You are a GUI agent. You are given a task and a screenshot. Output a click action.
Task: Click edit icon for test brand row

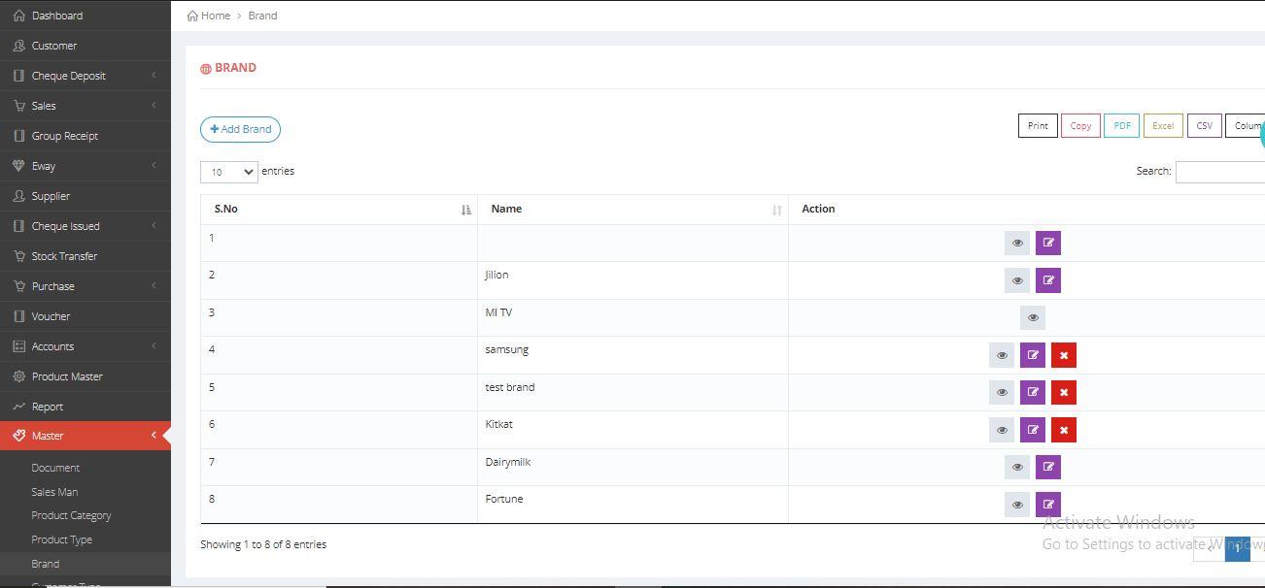[1032, 392]
